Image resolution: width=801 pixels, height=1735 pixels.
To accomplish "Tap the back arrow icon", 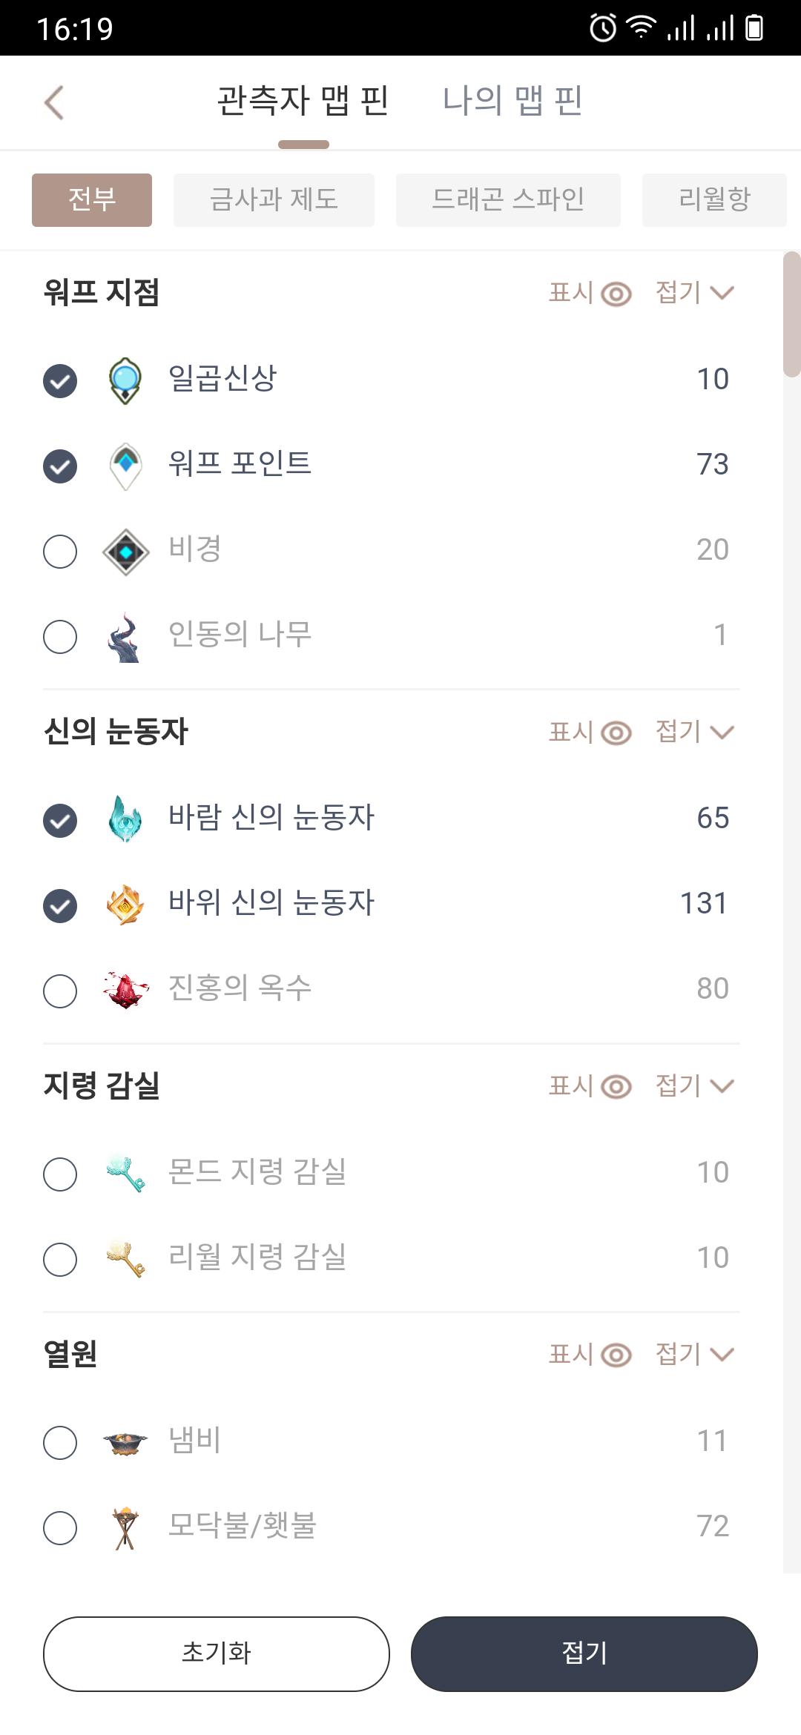I will (54, 102).
